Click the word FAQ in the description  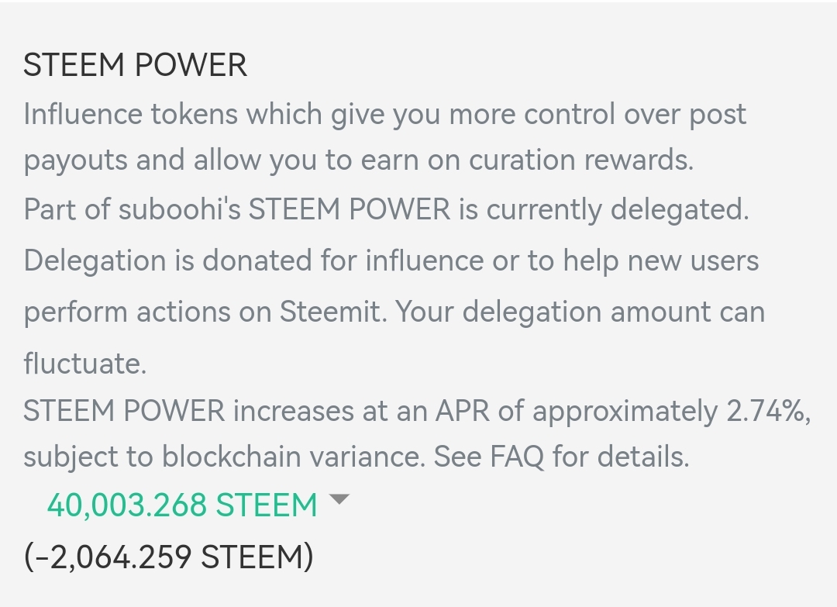(517, 457)
